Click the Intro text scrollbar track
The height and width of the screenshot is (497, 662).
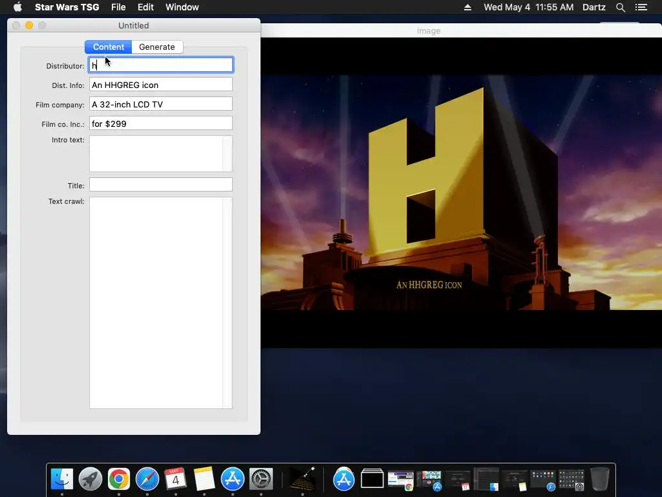pos(228,153)
